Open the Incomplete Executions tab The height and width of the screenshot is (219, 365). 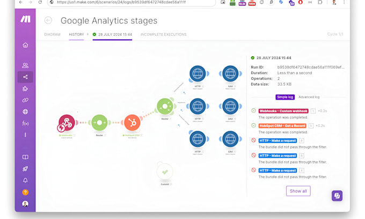point(163,34)
